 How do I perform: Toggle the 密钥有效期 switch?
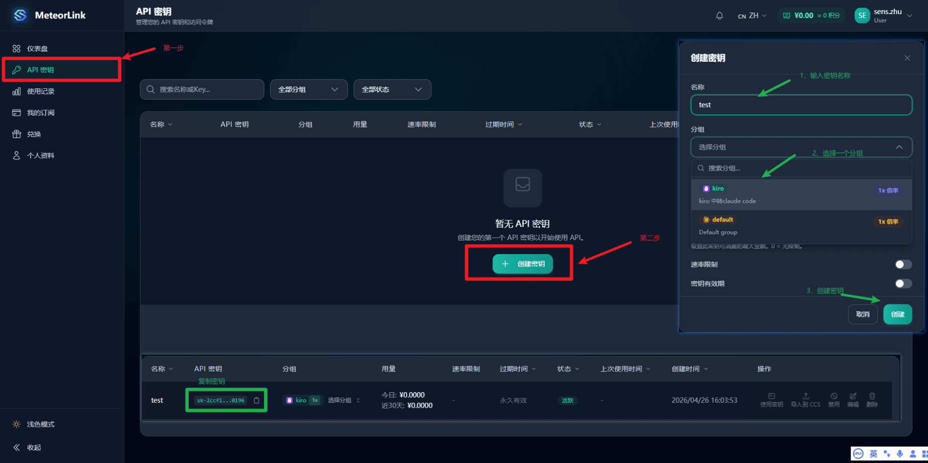coord(903,284)
